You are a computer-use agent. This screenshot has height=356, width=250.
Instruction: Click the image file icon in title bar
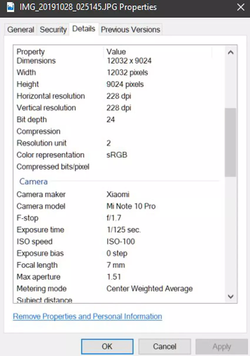click(x=10, y=7)
